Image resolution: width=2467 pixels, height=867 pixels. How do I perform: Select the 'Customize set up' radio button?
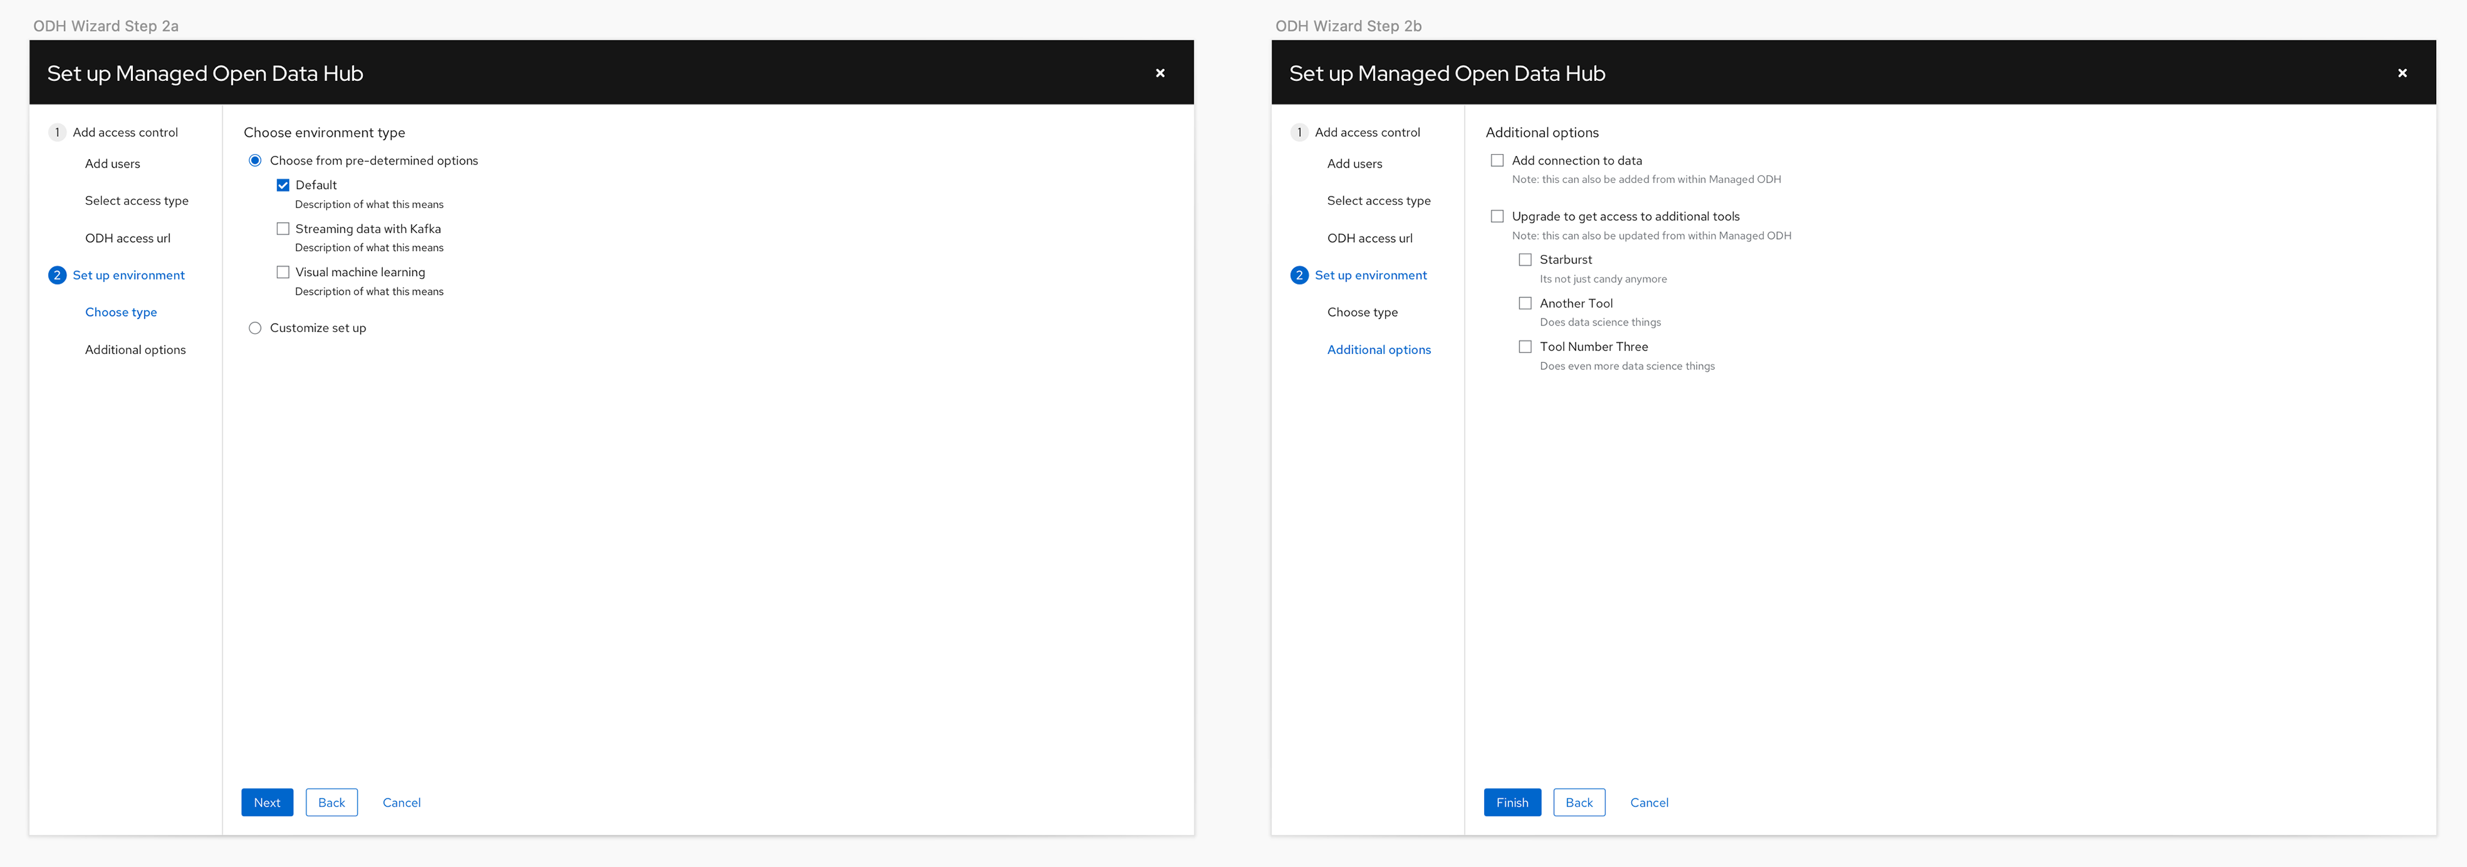(255, 328)
